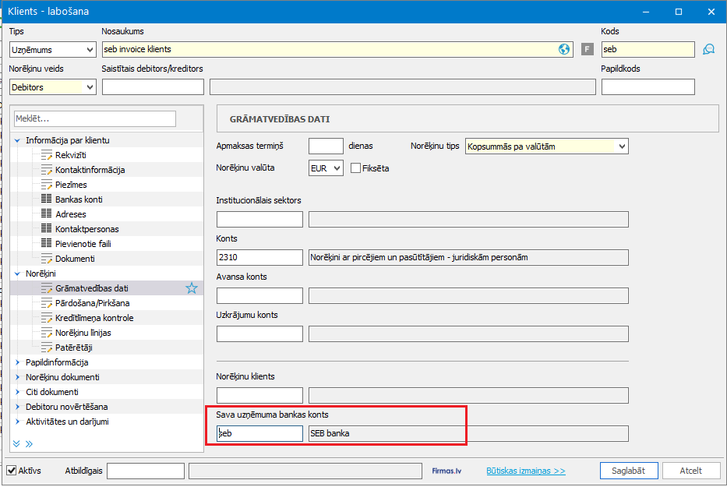
Task: Expand Papildinformācija node
Action: 17,362
